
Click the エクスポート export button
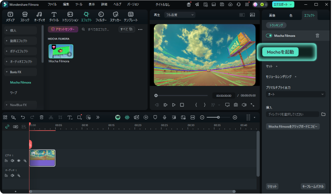283,4
